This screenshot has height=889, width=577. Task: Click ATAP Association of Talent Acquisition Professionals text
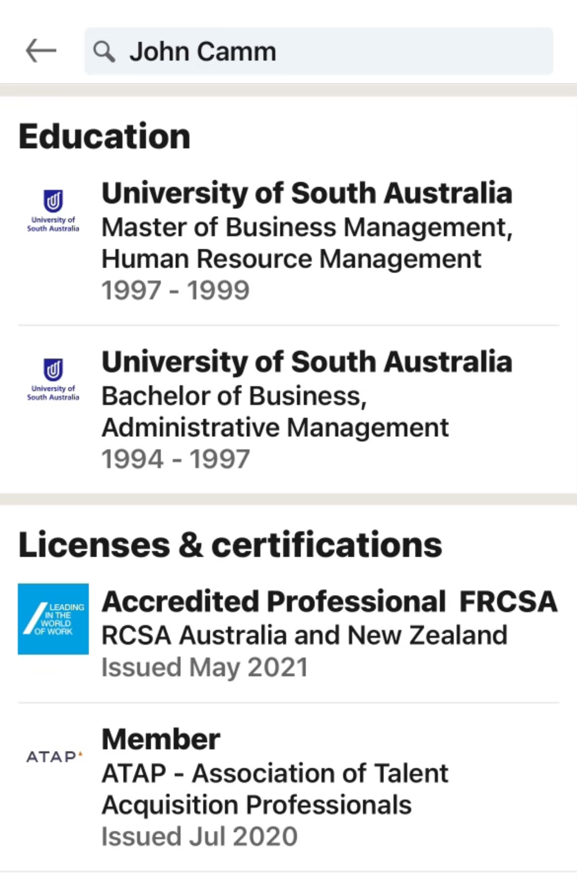pos(275,789)
